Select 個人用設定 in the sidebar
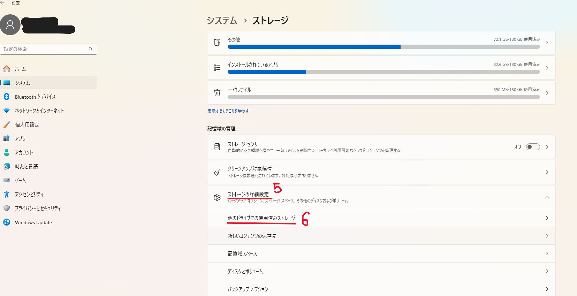577x296 pixels. (x=27, y=124)
